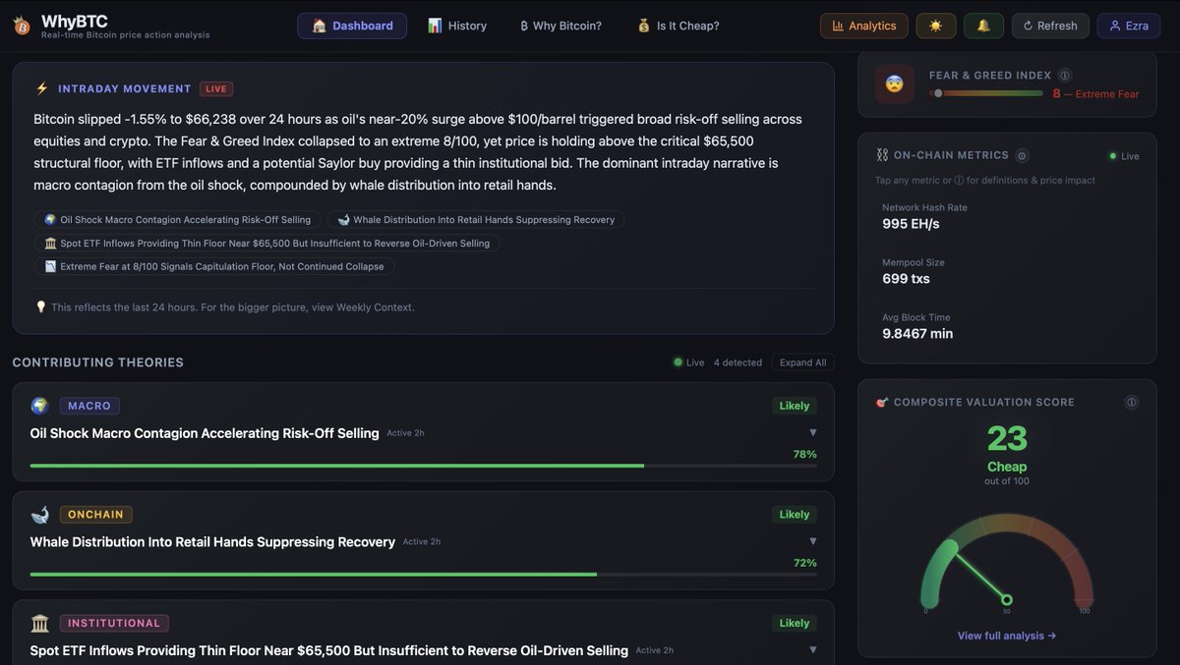Click the green Live status under Contributing Theories
Screen dimensions: 1180x665
tap(689, 362)
